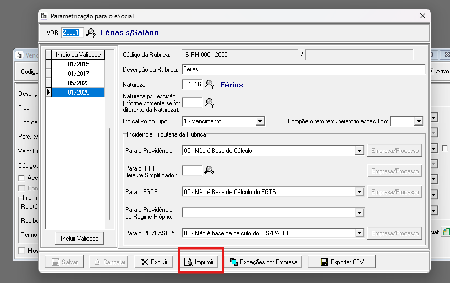The height and width of the screenshot is (283, 450).
Task: Open the Para a Previdência dropdown
Action: (359, 151)
